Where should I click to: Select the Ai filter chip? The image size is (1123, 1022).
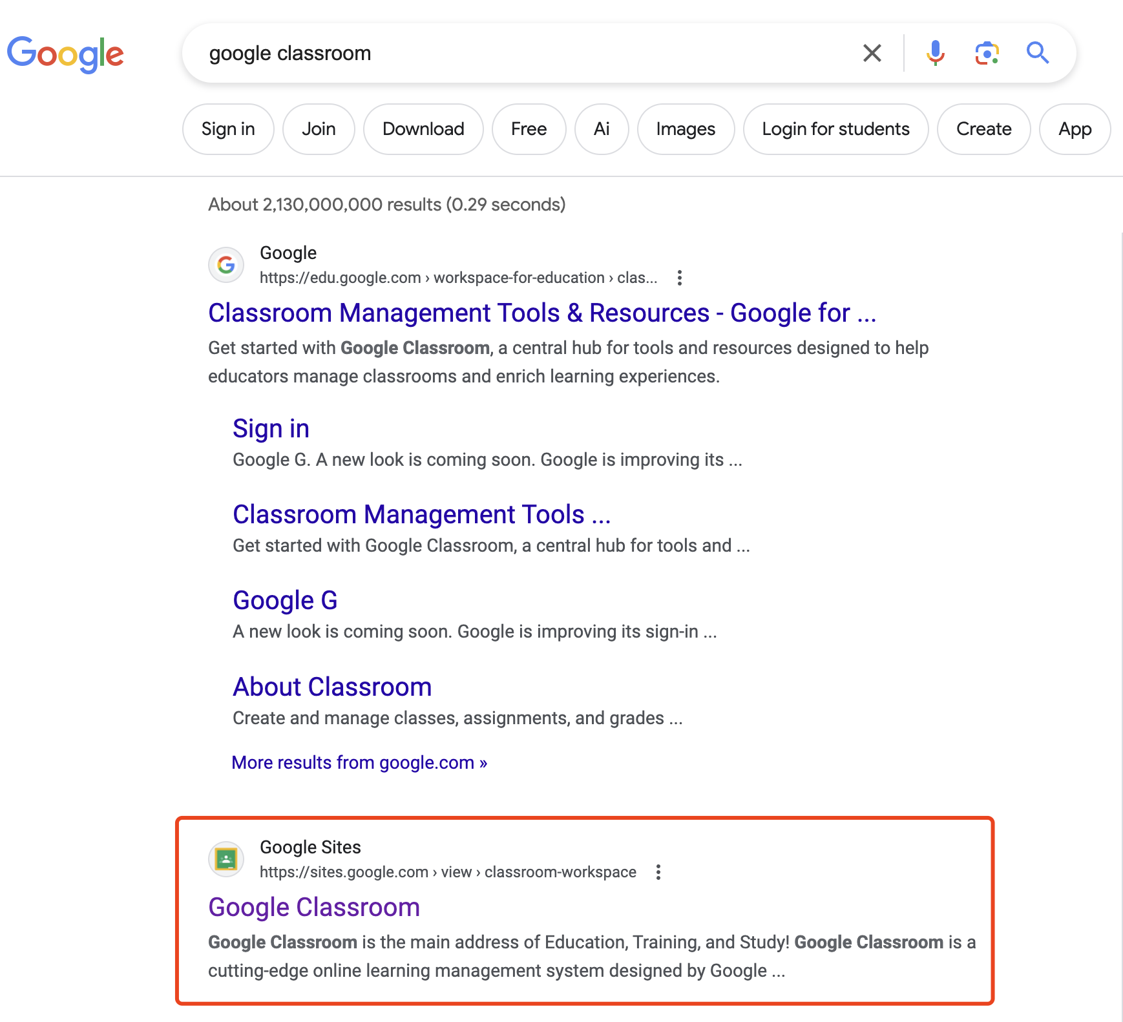[x=602, y=129]
